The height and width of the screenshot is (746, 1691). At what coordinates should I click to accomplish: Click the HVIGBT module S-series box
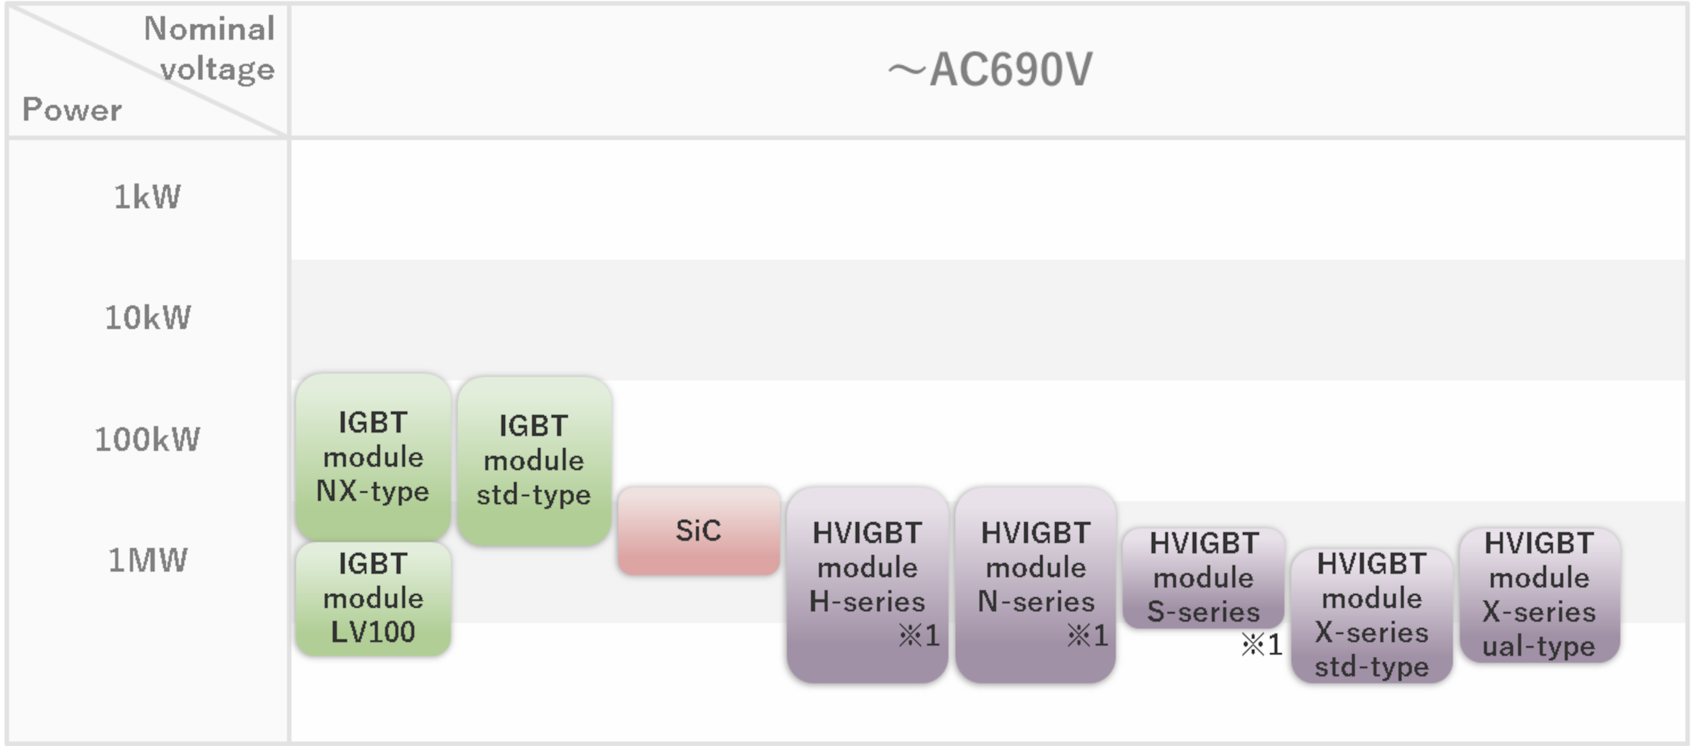pyautogui.click(x=1203, y=578)
